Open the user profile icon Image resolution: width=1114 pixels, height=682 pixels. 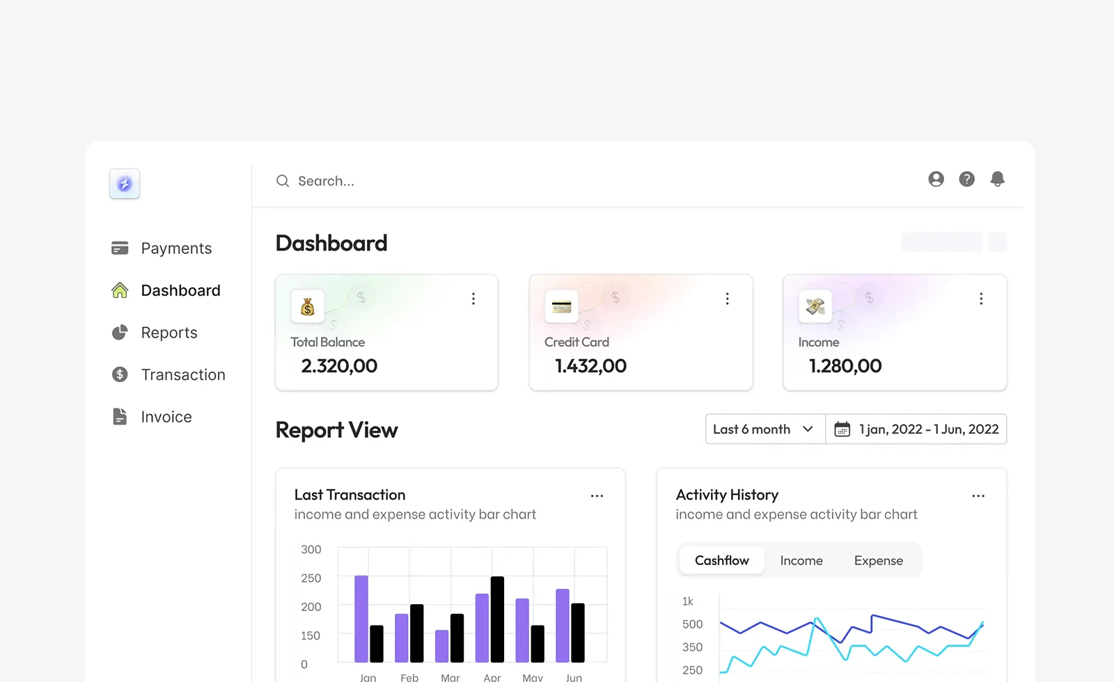click(x=936, y=179)
